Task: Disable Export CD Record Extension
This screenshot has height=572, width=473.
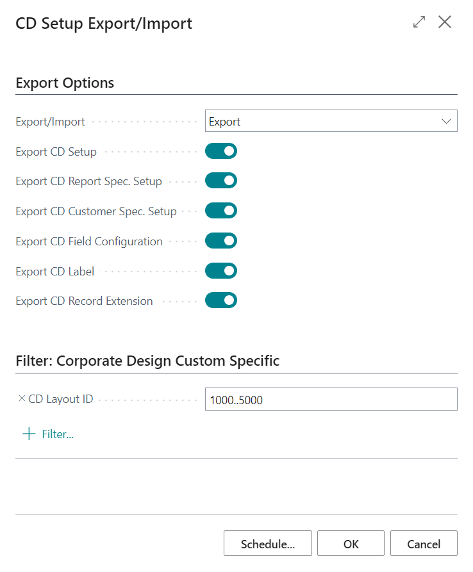Action: point(221,300)
